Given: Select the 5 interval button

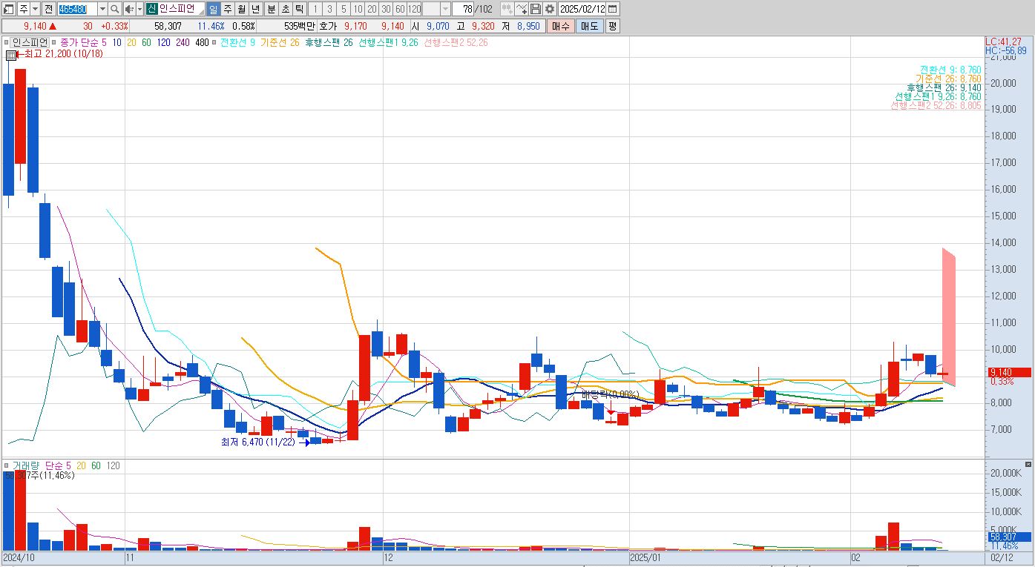Looking at the screenshot, I should click(x=343, y=9).
